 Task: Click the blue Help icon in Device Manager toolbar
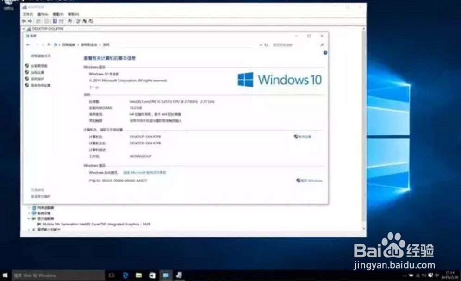(x=55, y=21)
